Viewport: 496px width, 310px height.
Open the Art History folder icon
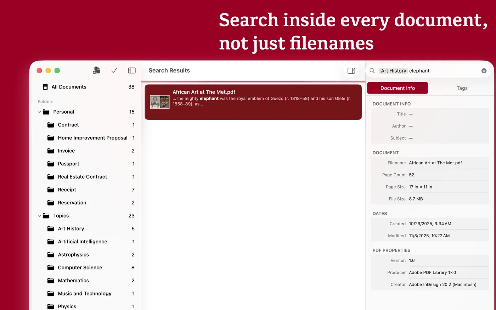(51, 229)
